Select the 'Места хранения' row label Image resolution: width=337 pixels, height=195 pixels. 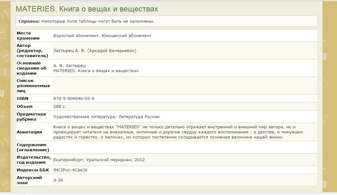pos(28,35)
